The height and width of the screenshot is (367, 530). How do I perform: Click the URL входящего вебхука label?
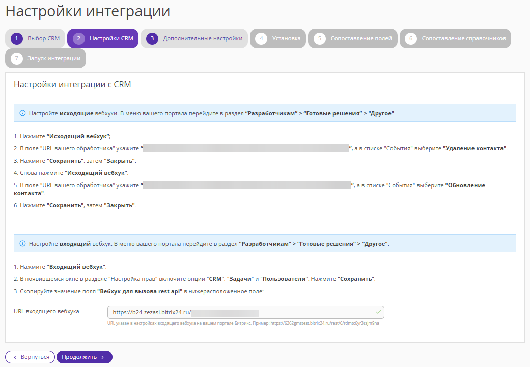click(46, 311)
